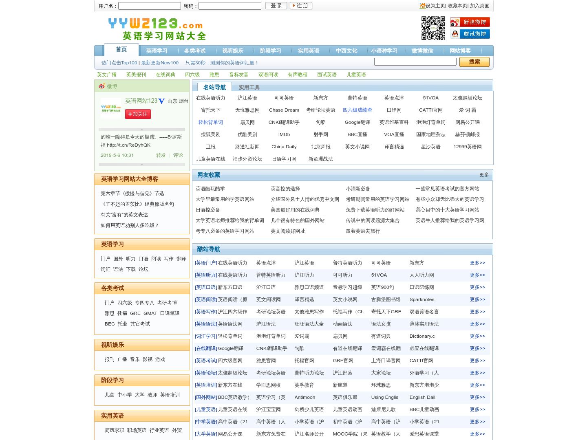Click the YYW2123.com site logo

tap(157, 29)
